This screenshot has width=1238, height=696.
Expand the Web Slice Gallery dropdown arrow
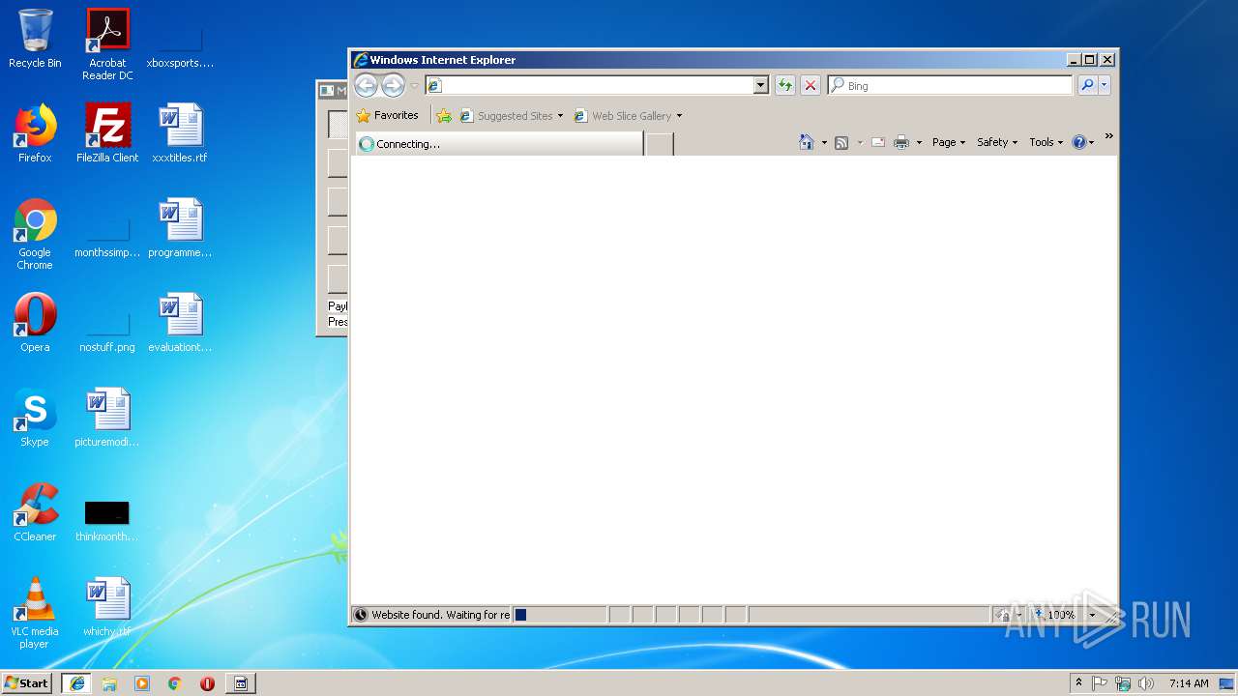click(x=679, y=116)
